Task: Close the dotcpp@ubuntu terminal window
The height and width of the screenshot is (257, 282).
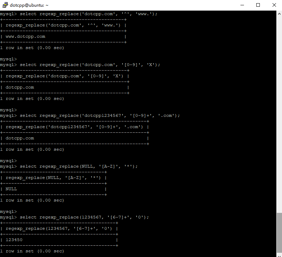Action: (x=274, y=5)
